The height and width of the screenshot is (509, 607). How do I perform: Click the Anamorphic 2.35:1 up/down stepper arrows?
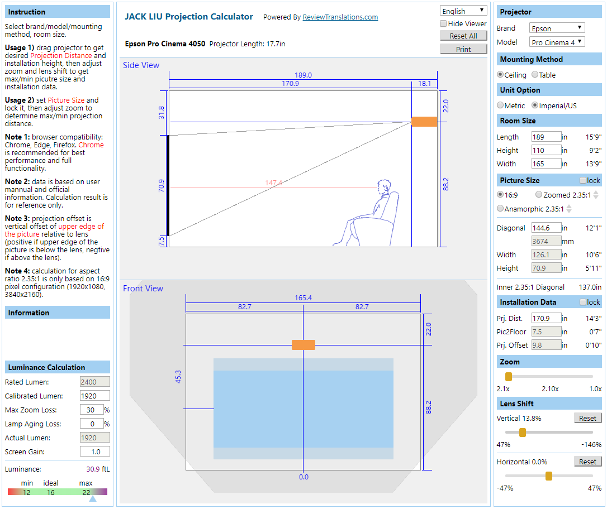pyautogui.click(x=569, y=209)
